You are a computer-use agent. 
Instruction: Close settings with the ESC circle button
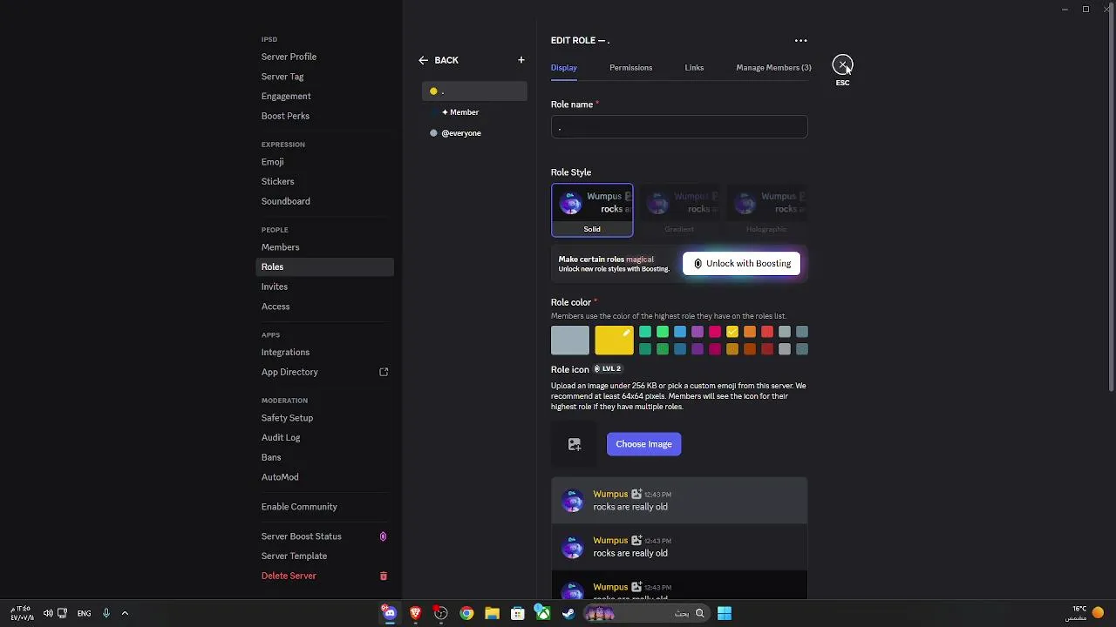pyautogui.click(x=842, y=64)
